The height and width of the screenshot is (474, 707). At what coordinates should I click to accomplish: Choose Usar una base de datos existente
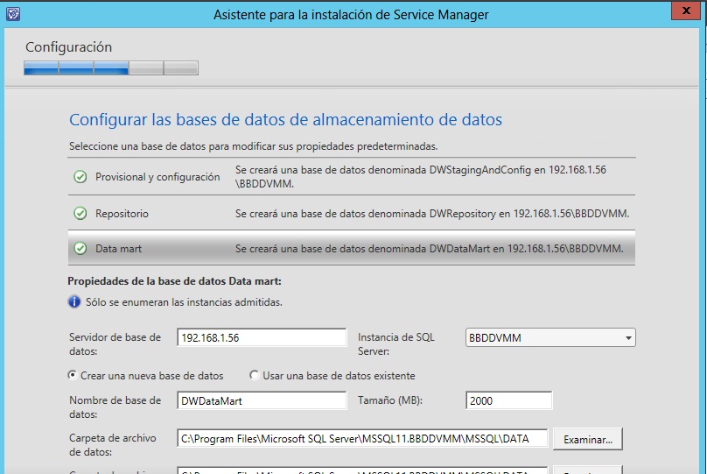[255, 375]
